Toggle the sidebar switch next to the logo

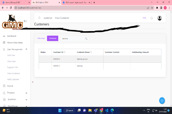point(25,21)
